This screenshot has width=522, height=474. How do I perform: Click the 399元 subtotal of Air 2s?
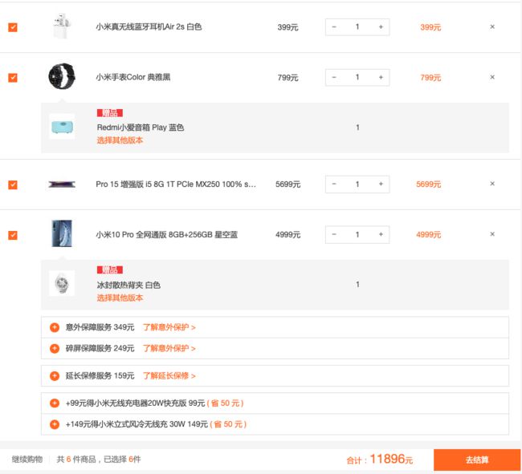pyautogui.click(x=430, y=27)
